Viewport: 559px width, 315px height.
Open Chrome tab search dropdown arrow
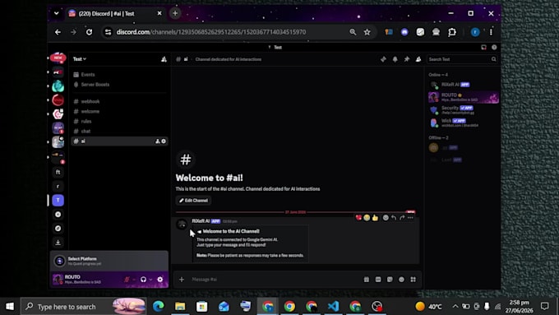click(x=57, y=13)
